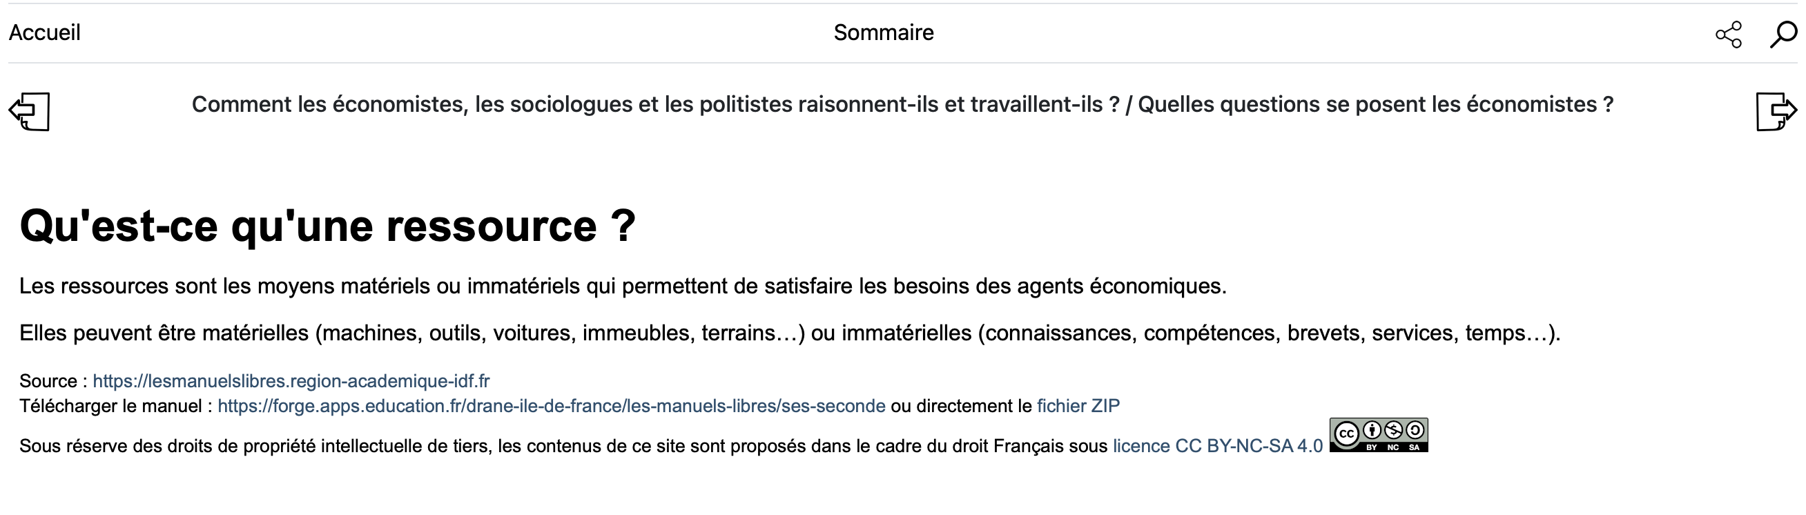Click breadcrumb 'Quelles questions se posent les économistes ?'
Image resolution: width=1806 pixels, height=515 pixels.
(1375, 104)
